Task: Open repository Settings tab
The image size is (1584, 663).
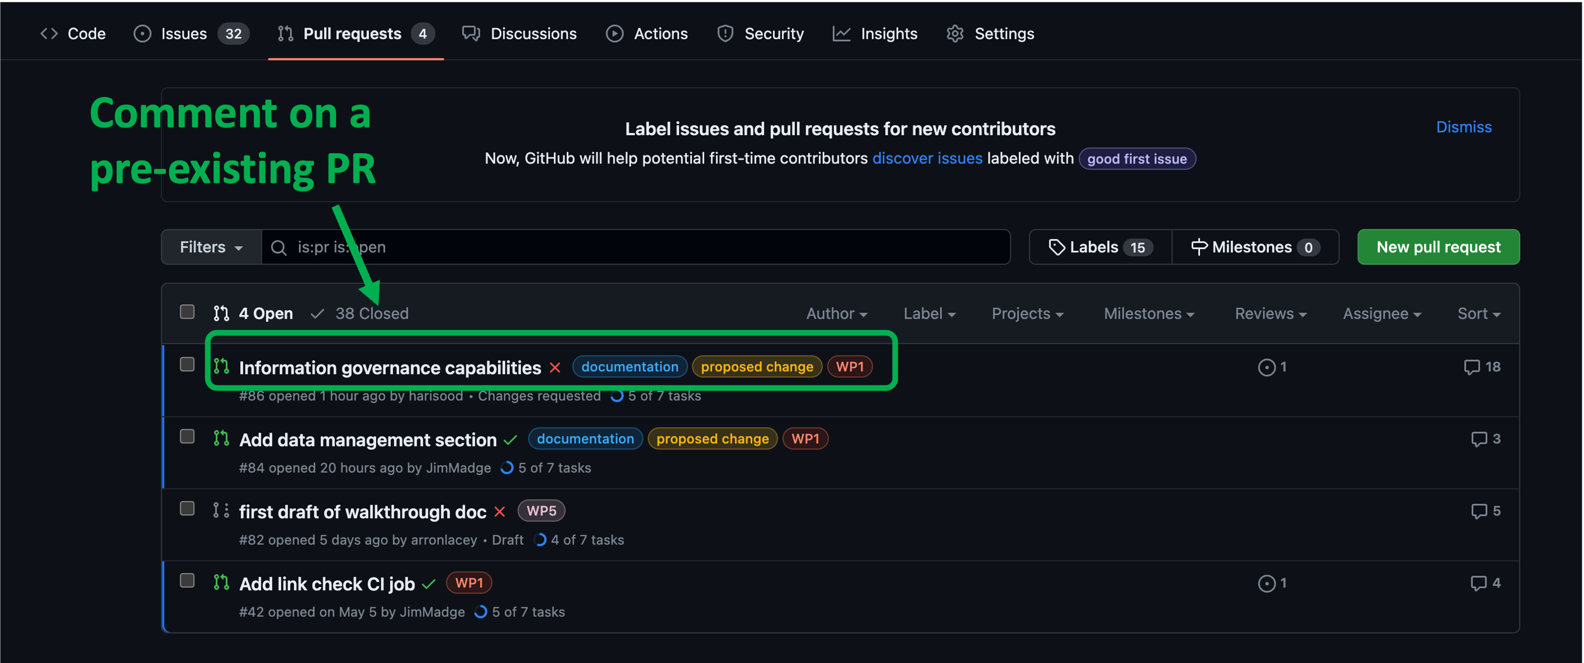Action: 991,34
